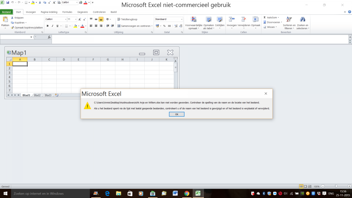This screenshot has width=352, height=198.
Task: Open Sorteren en filteren
Action: point(289,23)
